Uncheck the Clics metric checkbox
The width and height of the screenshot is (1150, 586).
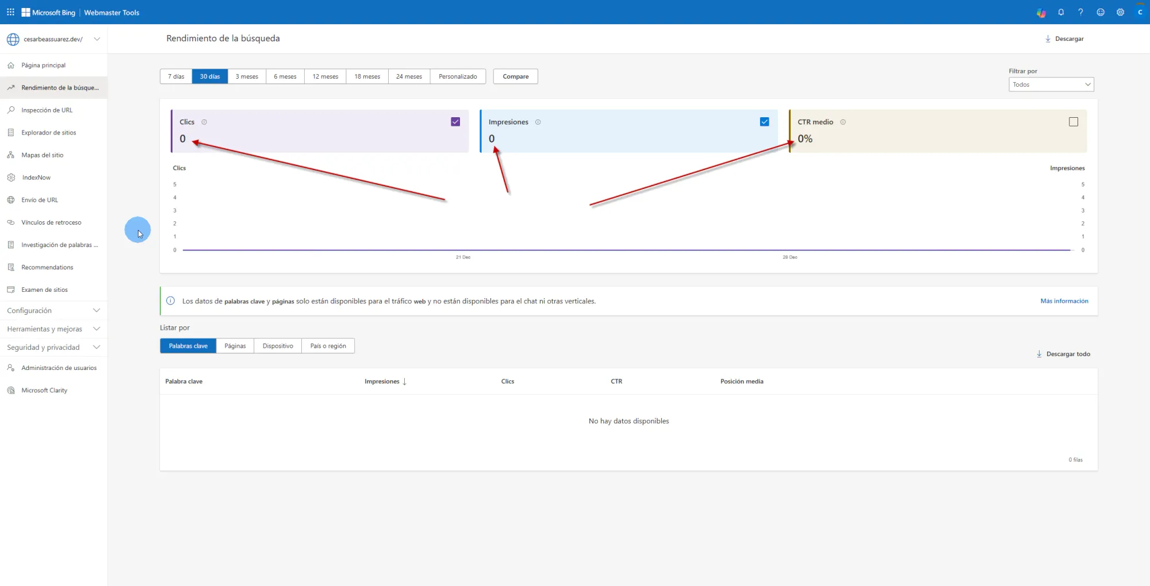coord(455,122)
